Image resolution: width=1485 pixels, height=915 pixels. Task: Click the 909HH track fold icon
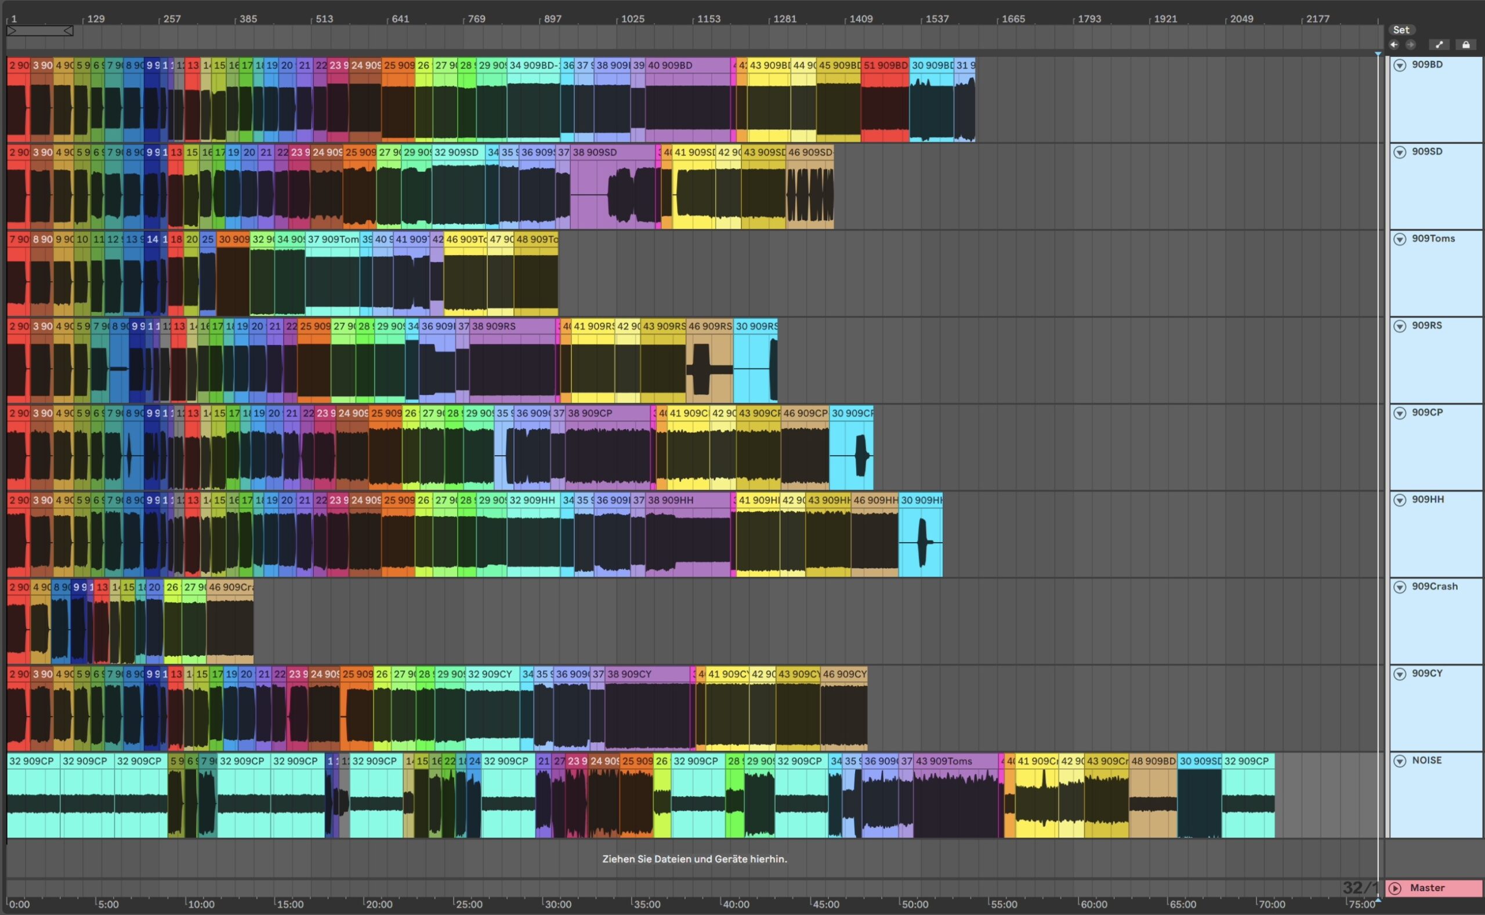click(x=1400, y=500)
